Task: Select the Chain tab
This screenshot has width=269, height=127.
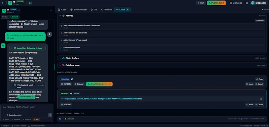Action: [x=122, y=10]
